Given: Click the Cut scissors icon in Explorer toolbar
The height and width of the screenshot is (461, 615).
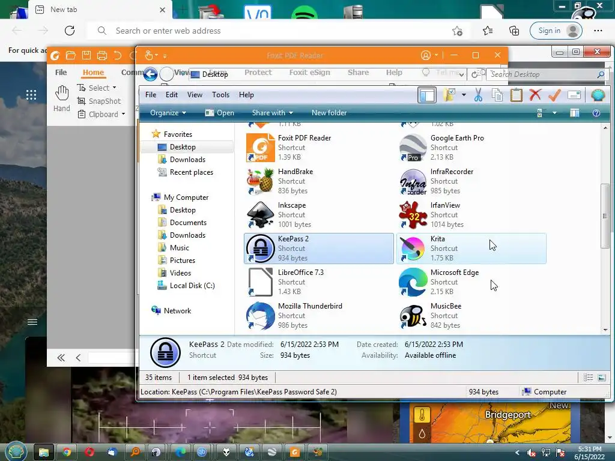Looking at the screenshot, I should (478, 95).
